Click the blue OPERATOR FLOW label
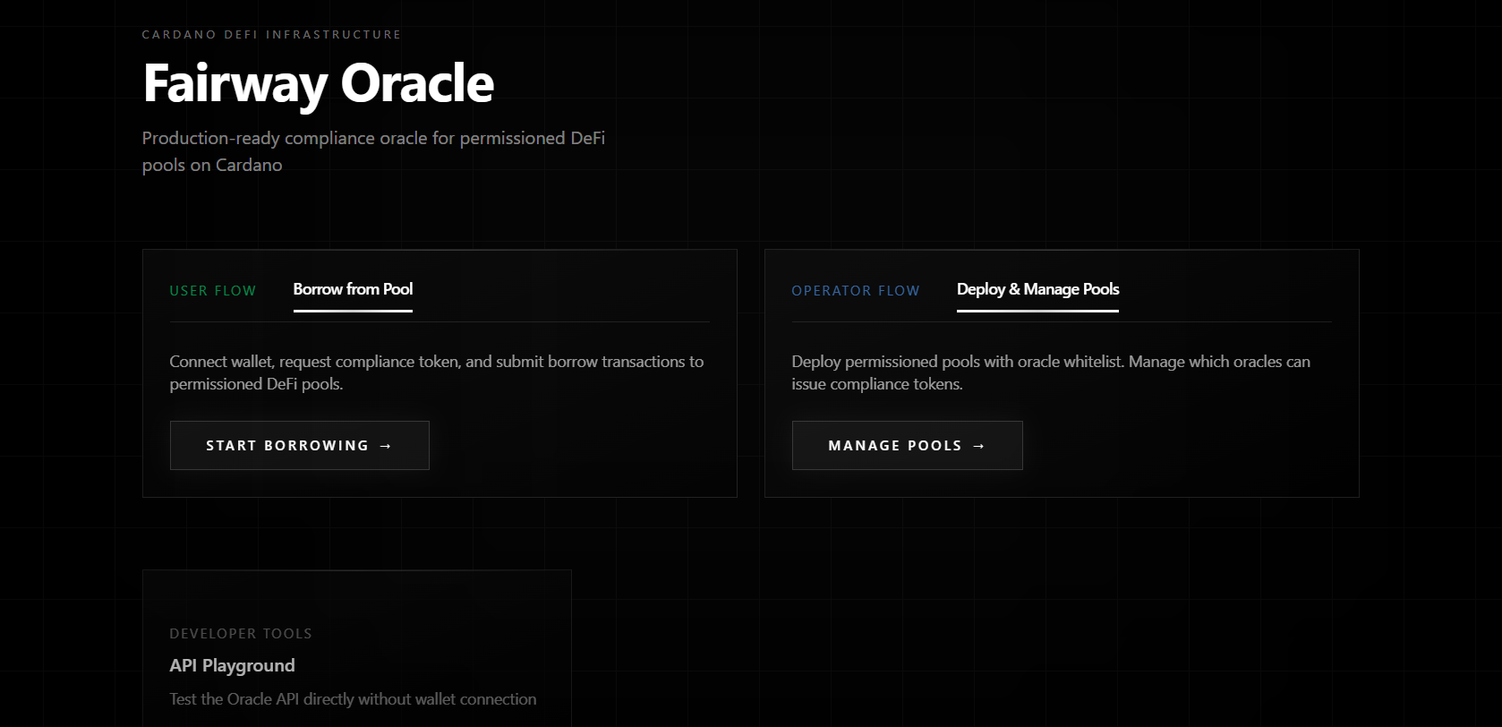This screenshot has width=1502, height=727. coord(855,291)
